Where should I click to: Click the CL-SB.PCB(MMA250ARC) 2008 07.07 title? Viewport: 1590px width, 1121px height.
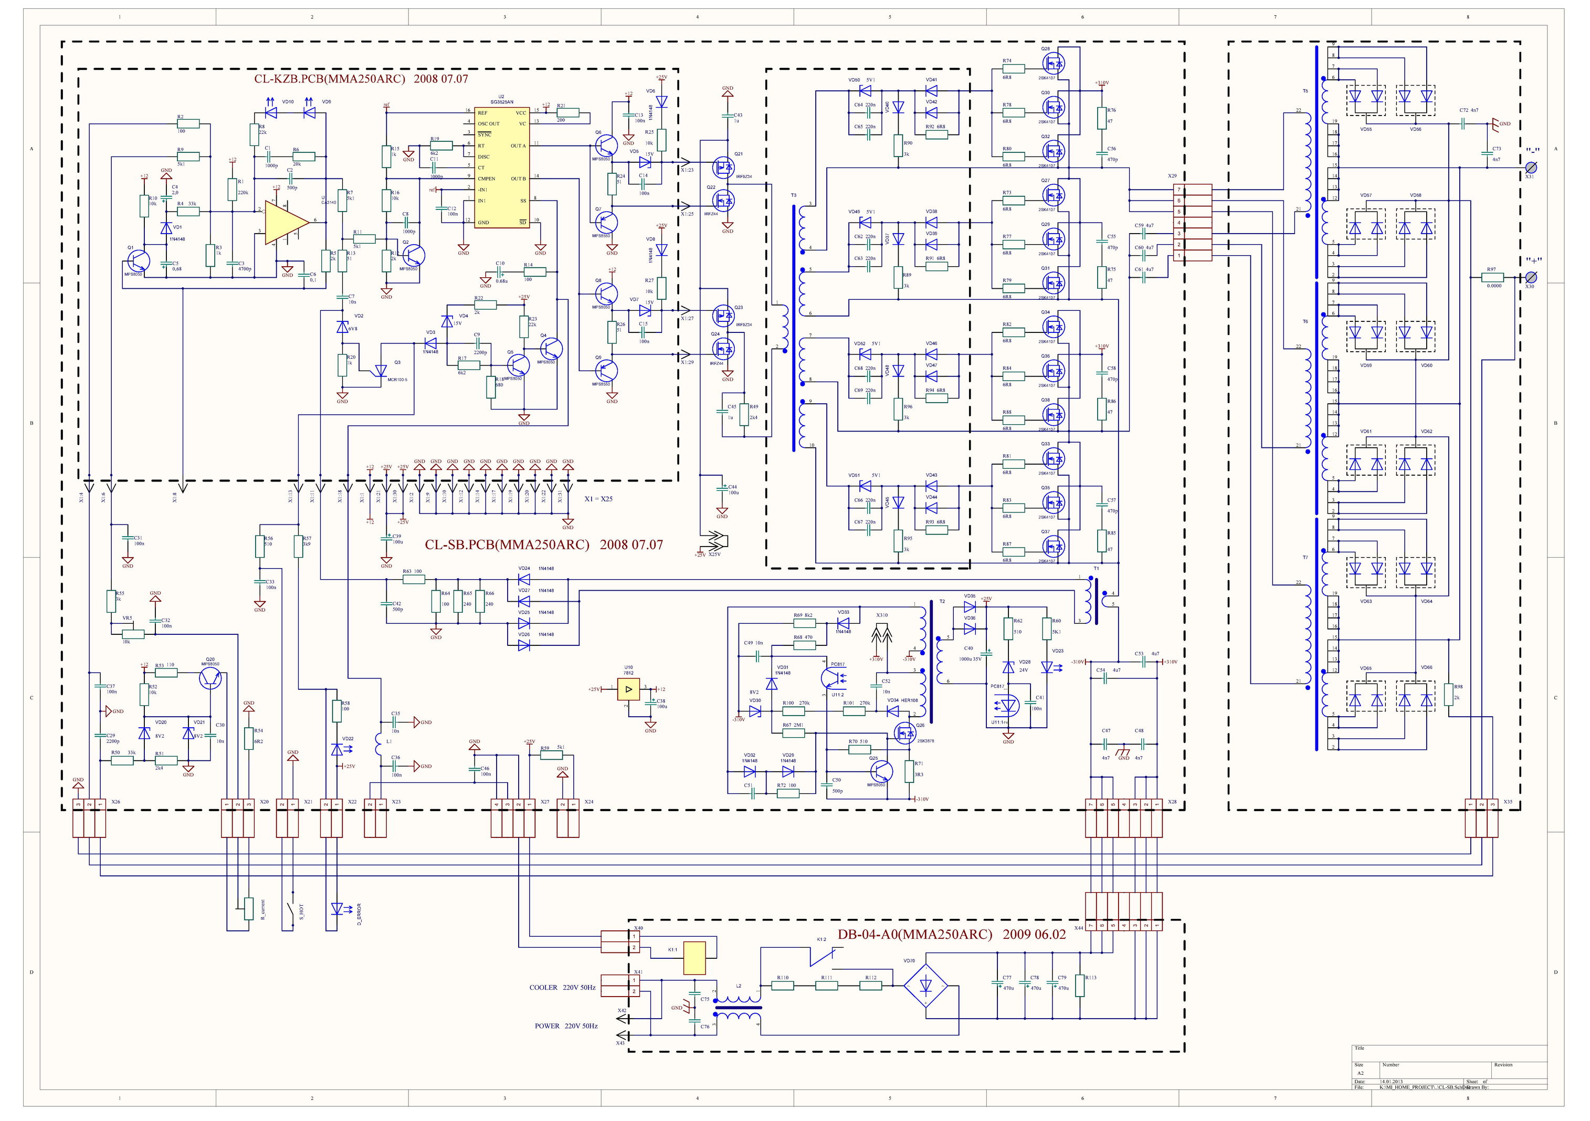click(544, 544)
